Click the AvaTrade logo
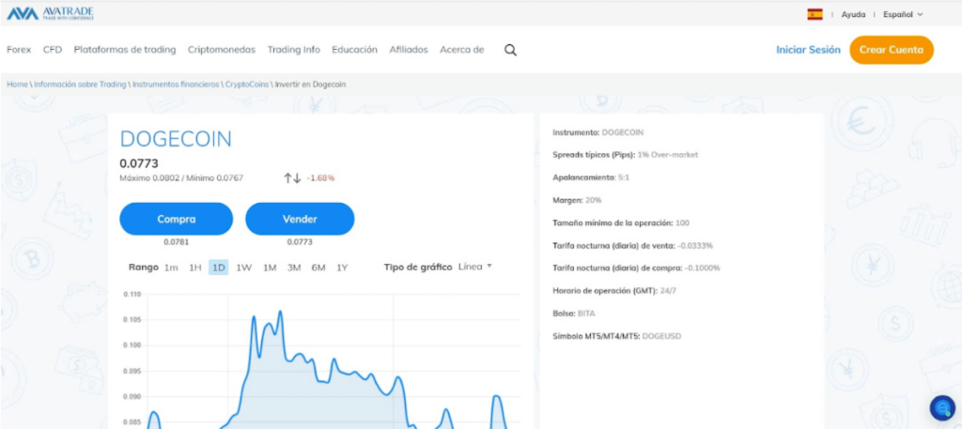962x429 pixels. (51, 13)
